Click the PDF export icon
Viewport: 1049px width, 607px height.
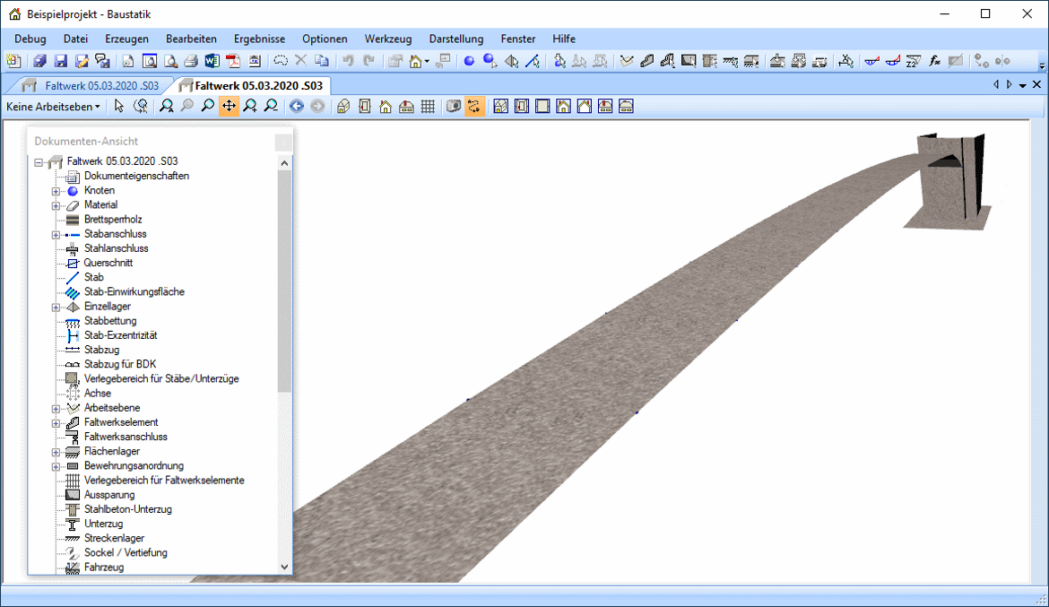233,61
